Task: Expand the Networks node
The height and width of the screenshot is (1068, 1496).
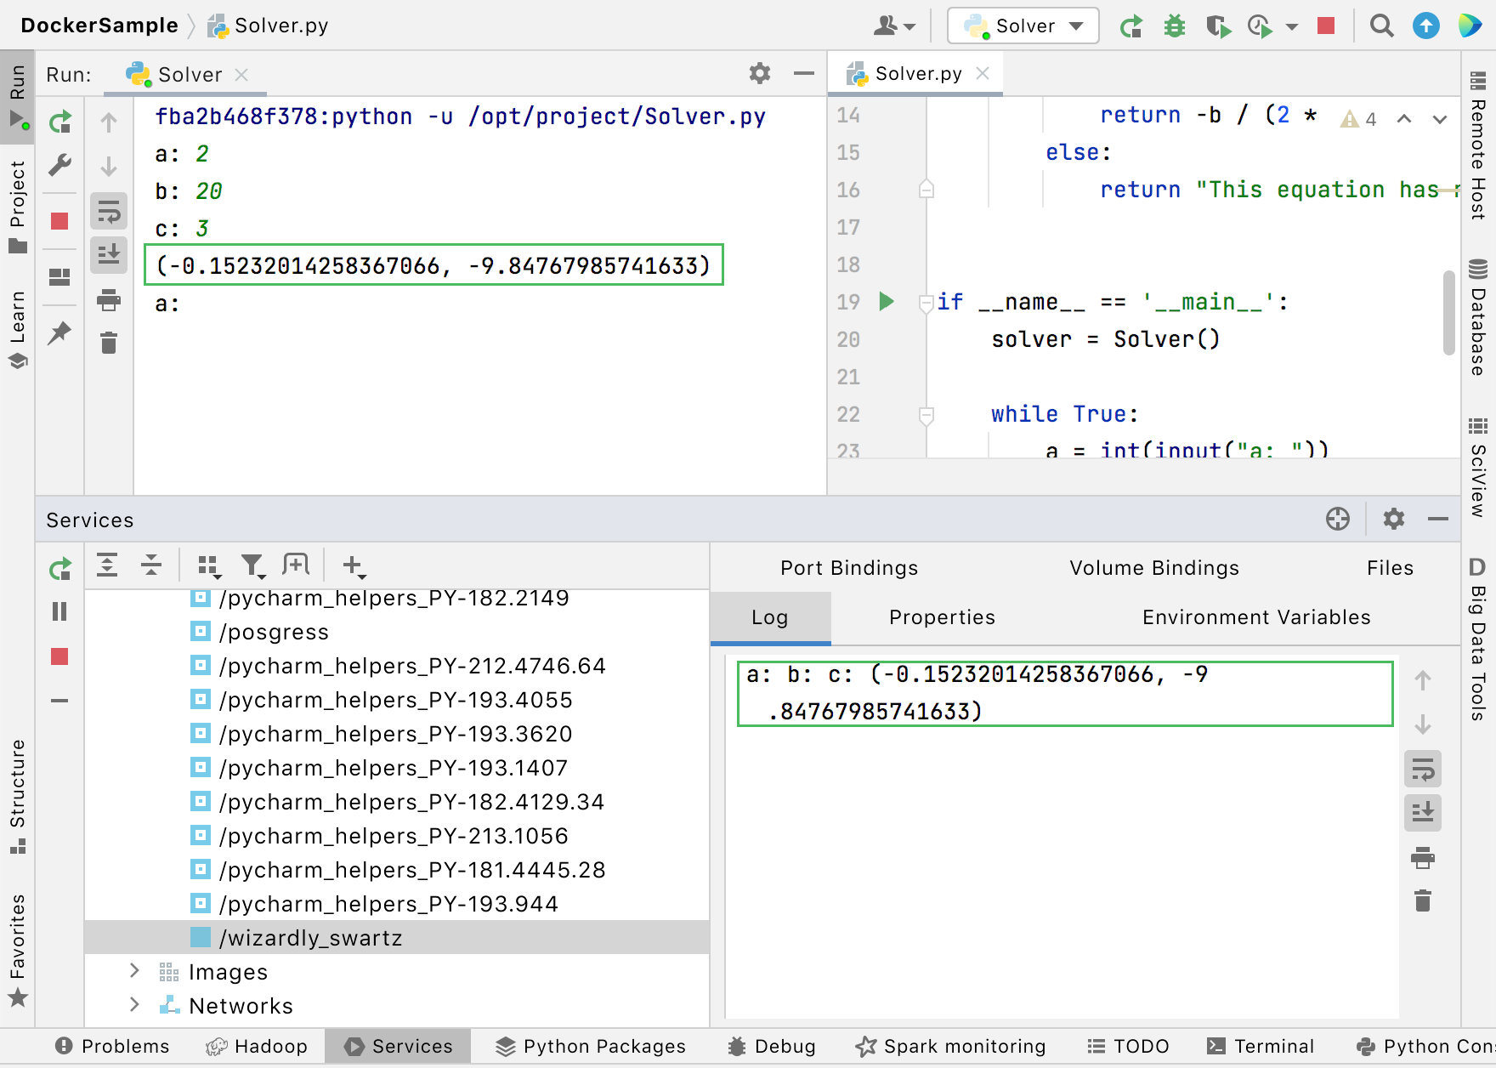Action: [x=133, y=1005]
